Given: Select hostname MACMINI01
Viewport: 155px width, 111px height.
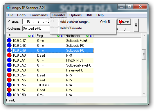Looking at the screenshot, I should point(74,60).
